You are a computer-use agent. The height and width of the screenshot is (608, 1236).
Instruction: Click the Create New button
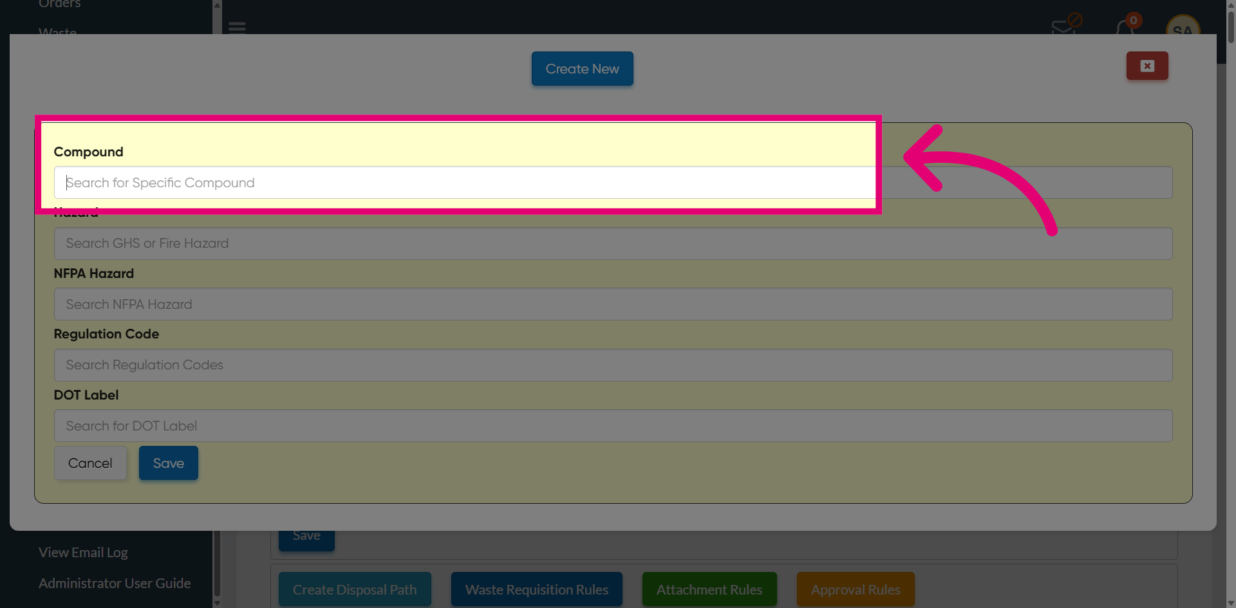582,69
